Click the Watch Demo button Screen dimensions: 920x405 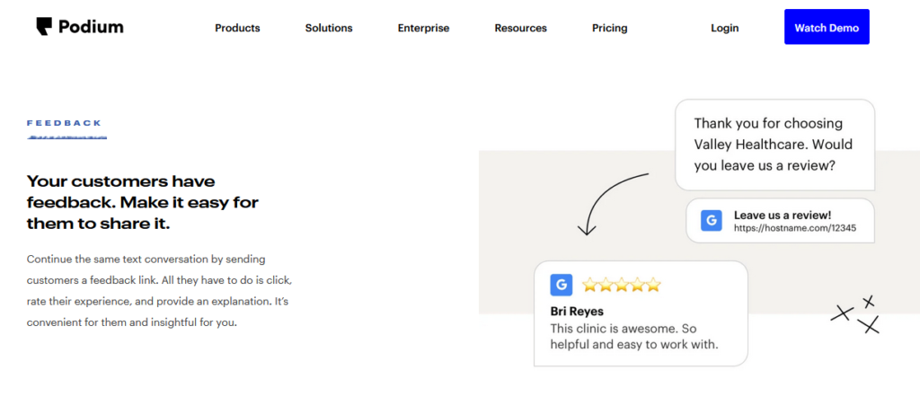(827, 27)
